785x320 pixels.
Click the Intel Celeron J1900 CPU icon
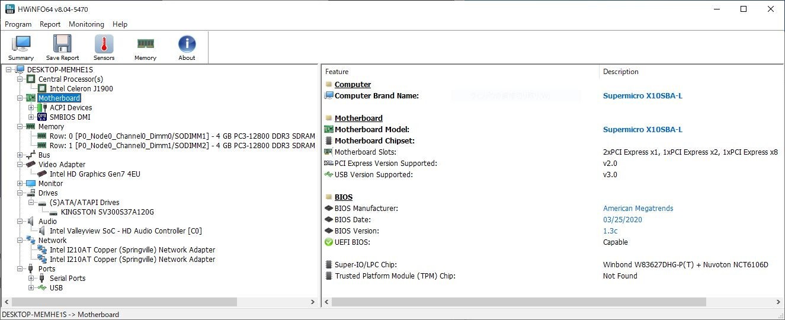(43, 88)
